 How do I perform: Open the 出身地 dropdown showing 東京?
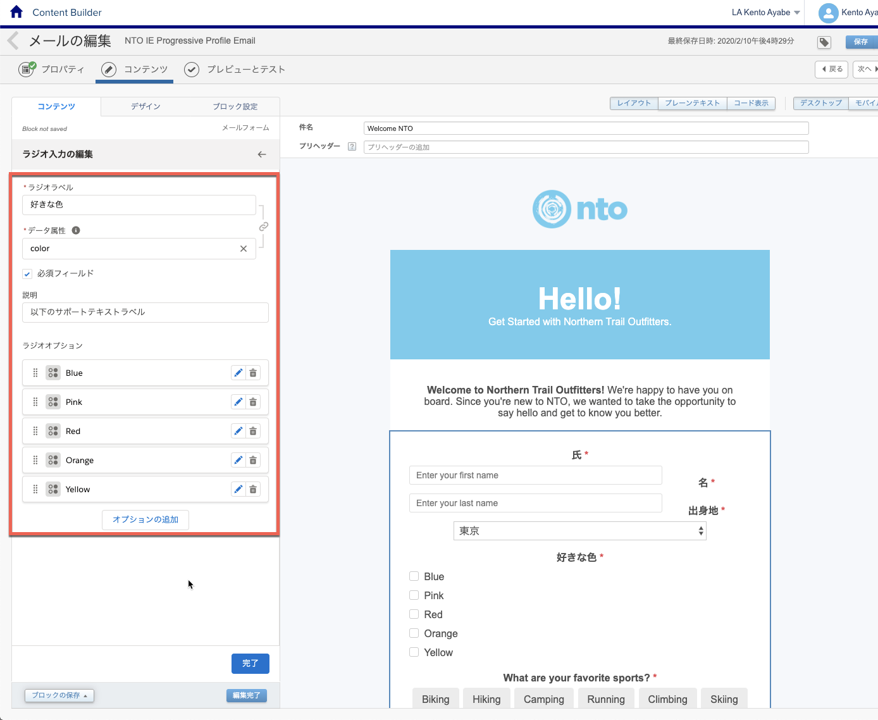pos(580,531)
